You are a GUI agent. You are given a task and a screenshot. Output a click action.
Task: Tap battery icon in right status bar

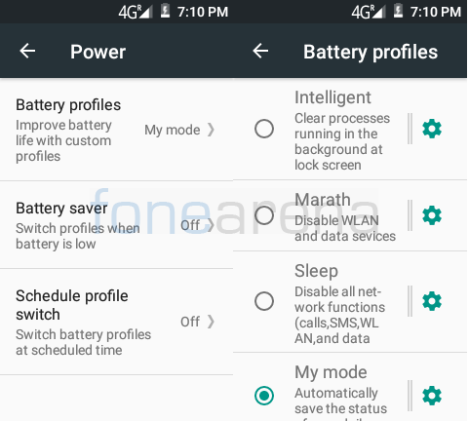(x=398, y=11)
